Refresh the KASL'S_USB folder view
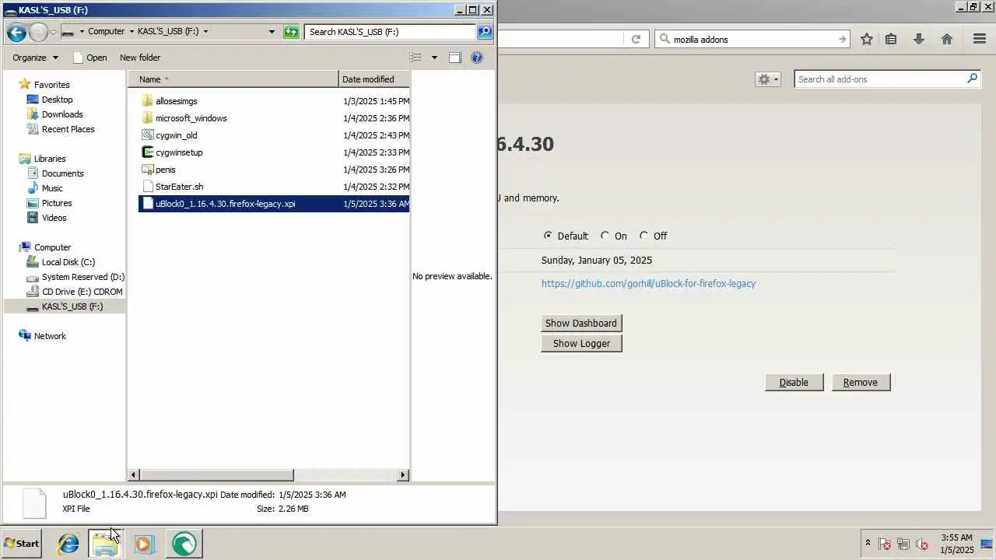The image size is (996, 560). [x=291, y=32]
